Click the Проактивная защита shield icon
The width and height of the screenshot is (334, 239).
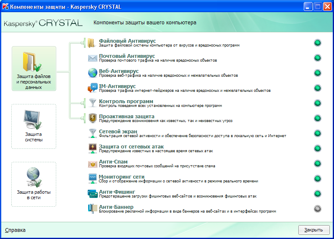(92, 118)
